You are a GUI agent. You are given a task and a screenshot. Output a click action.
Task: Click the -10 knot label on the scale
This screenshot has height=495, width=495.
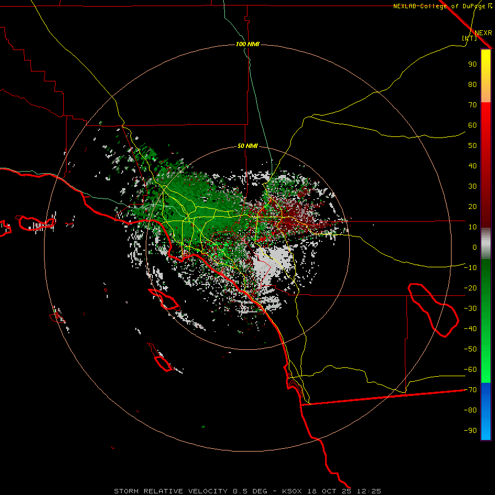(x=470, y=268)
